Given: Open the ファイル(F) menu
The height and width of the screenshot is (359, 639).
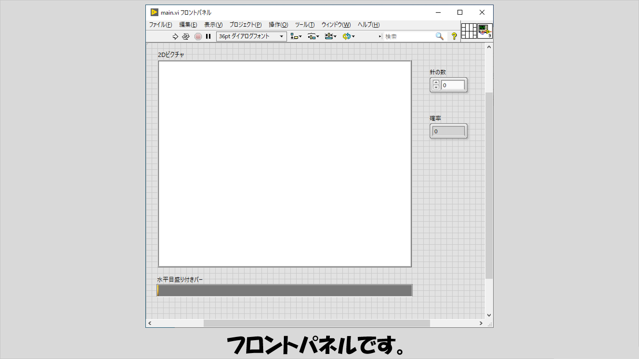Looking at the screenshot, I should 160,25.
